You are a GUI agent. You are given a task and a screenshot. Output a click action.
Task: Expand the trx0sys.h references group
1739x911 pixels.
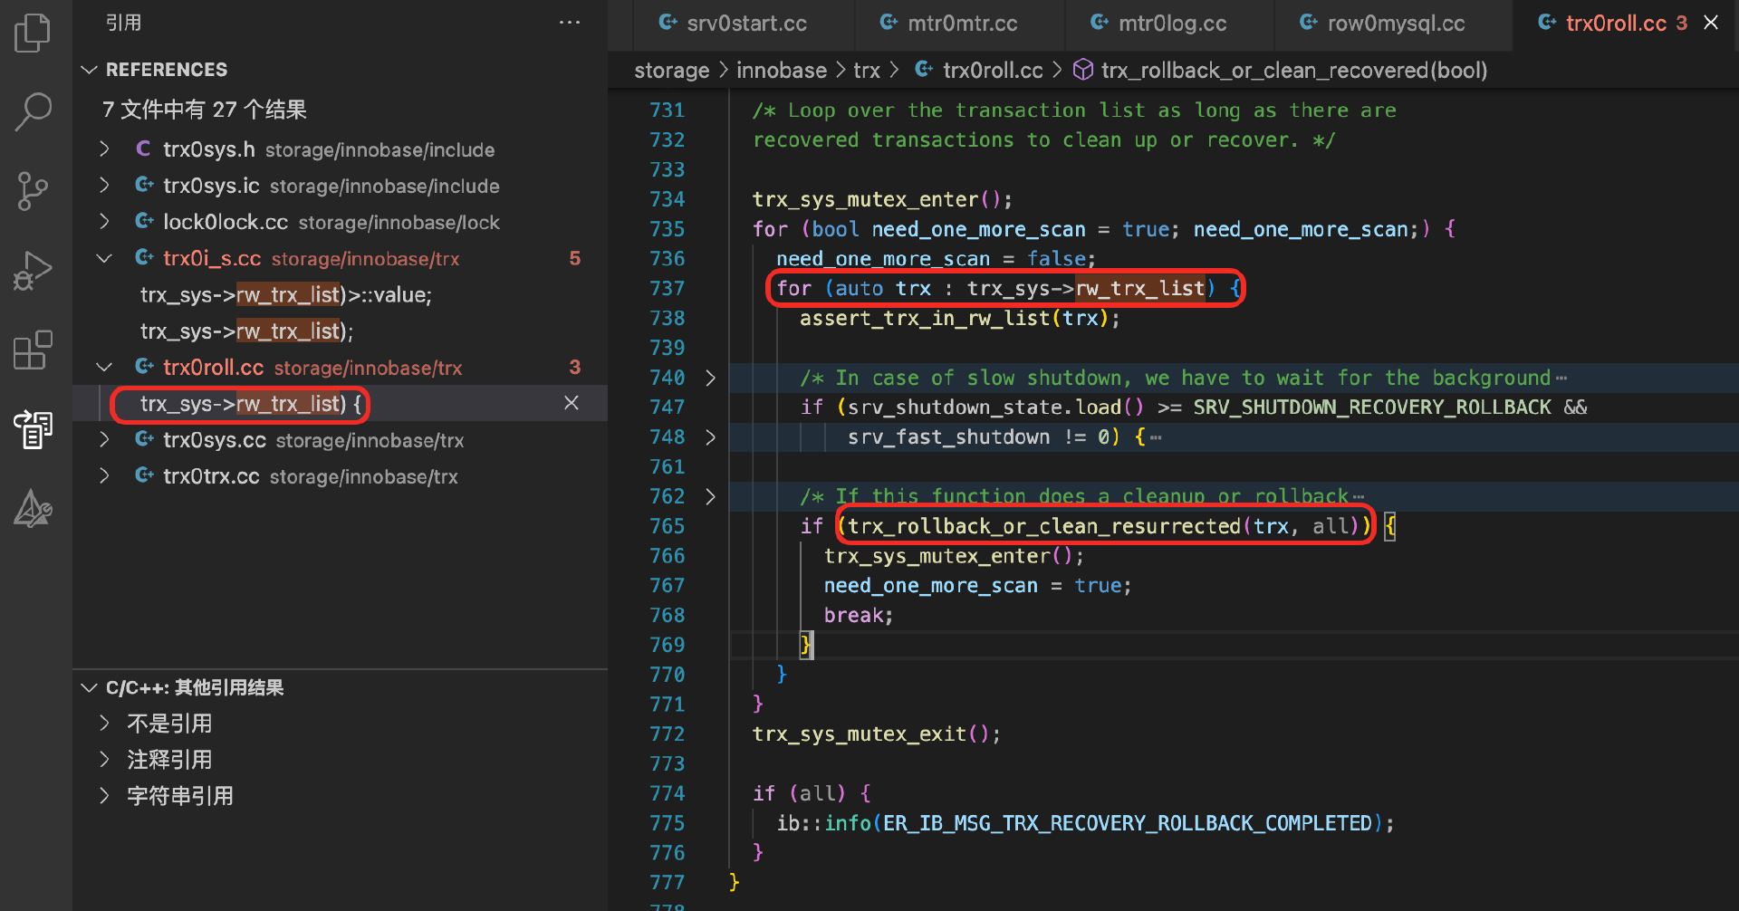104,149
